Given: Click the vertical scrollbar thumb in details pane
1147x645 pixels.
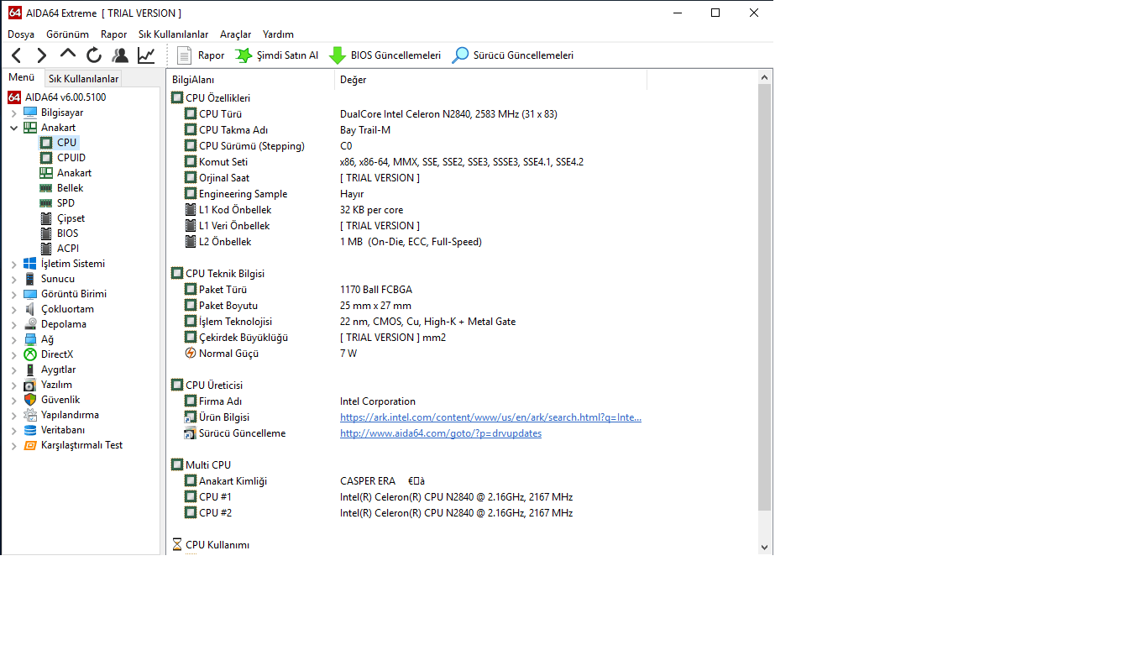Looking at the screenshot, I should [x=764, y=297].
